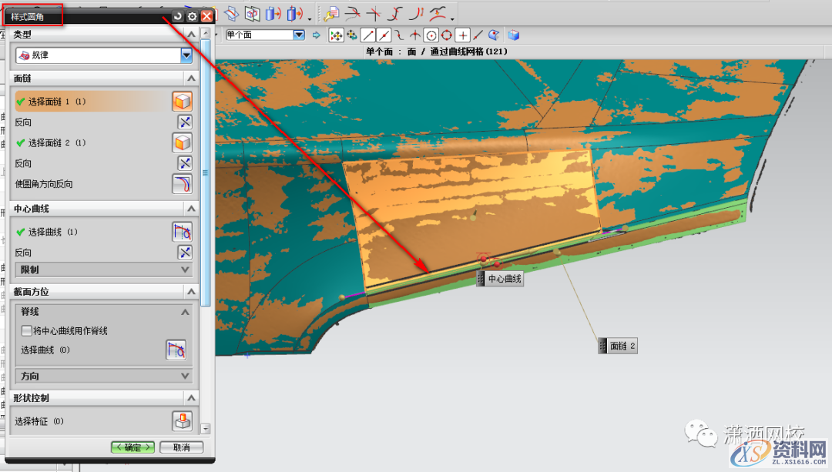This screenshot has height=472, width=832.
Task: Expand the 限制 section
Action: point(184,270)
